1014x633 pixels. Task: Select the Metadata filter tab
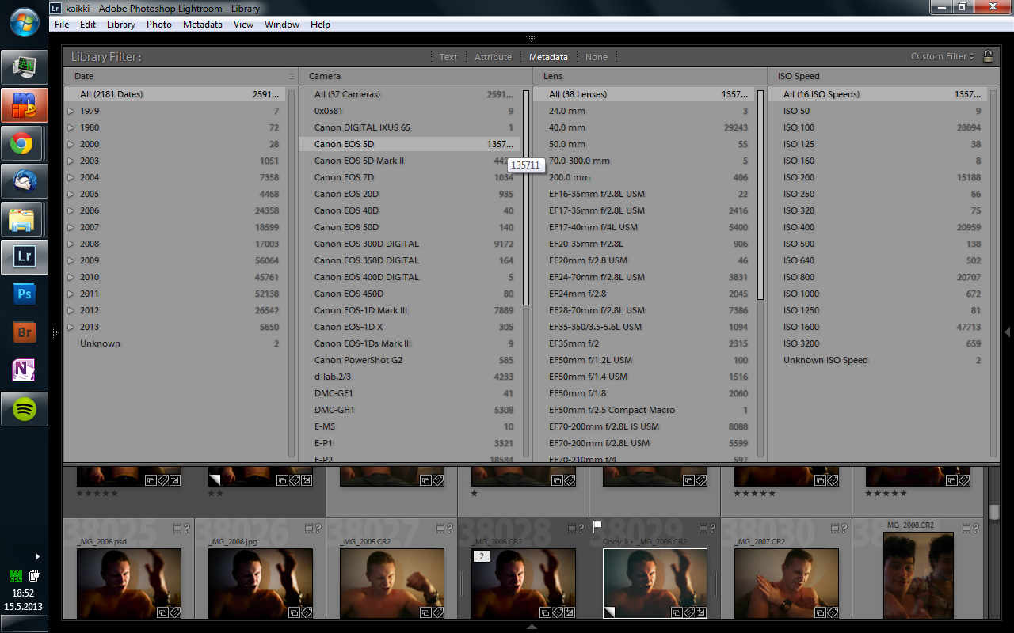(548, 57)
